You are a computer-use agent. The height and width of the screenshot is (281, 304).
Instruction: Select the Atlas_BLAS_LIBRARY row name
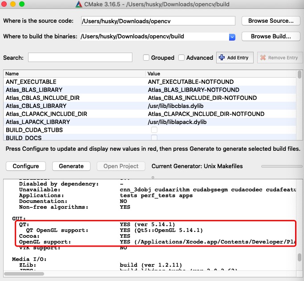34,90
